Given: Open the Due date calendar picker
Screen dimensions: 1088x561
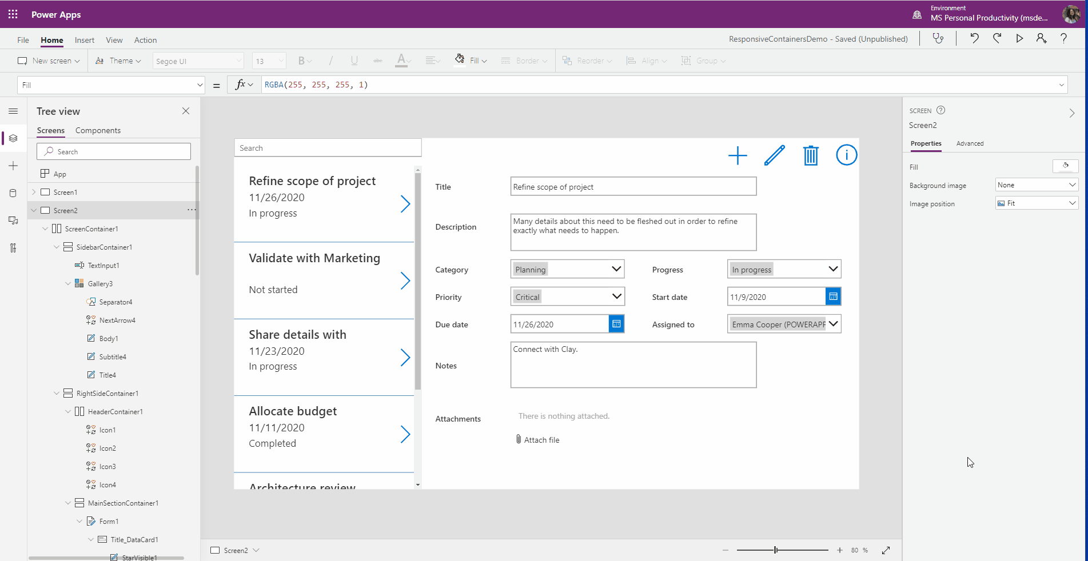Looking at the screenshot, I should coord(616,323).
